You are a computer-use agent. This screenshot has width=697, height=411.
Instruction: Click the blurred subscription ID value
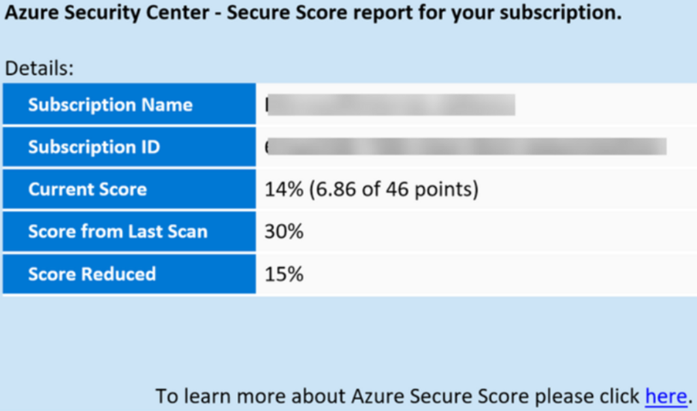pos(466,147)
